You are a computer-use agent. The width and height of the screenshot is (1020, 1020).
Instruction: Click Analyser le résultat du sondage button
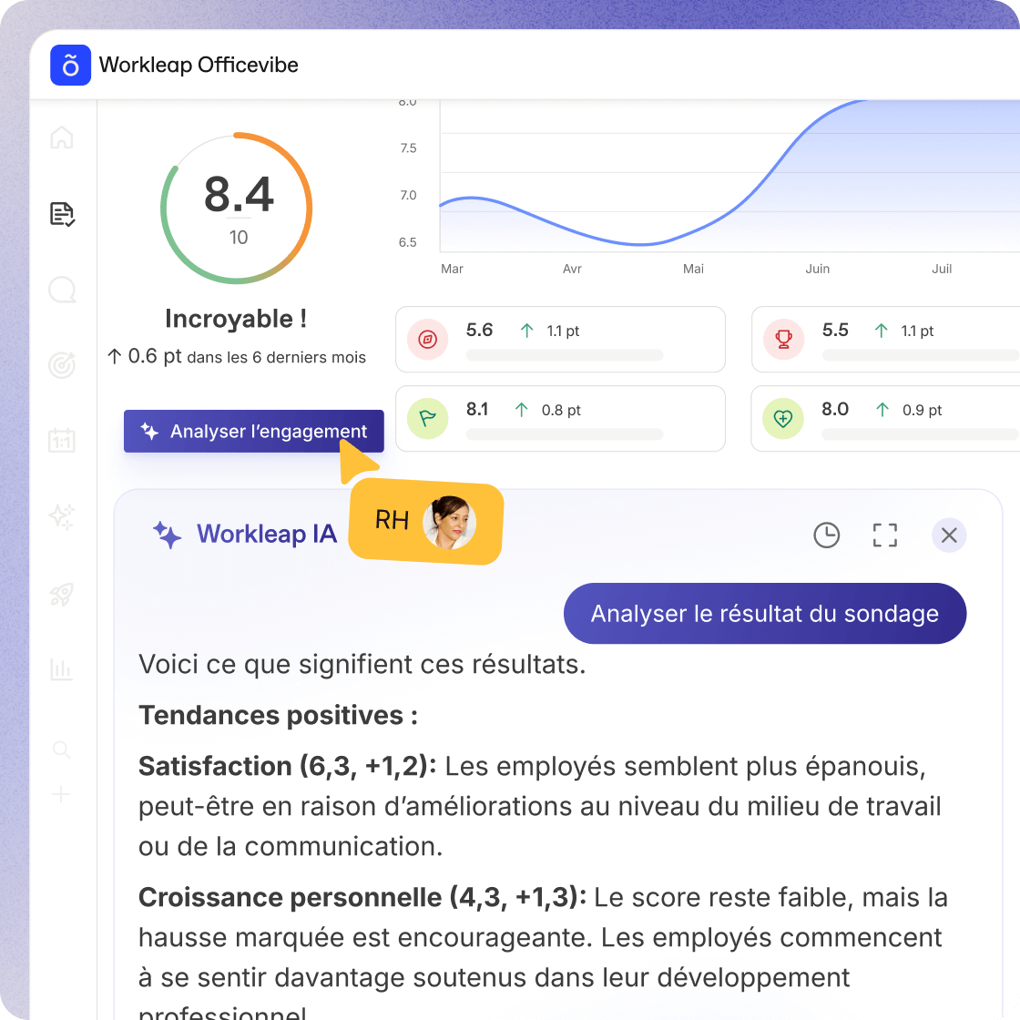pyautogui.click(x=765, y=614)
